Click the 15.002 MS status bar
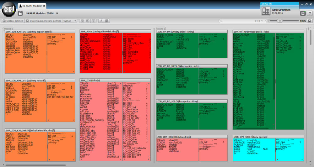The height and width of the screenshot is (167, 314). tap(279, 3)
